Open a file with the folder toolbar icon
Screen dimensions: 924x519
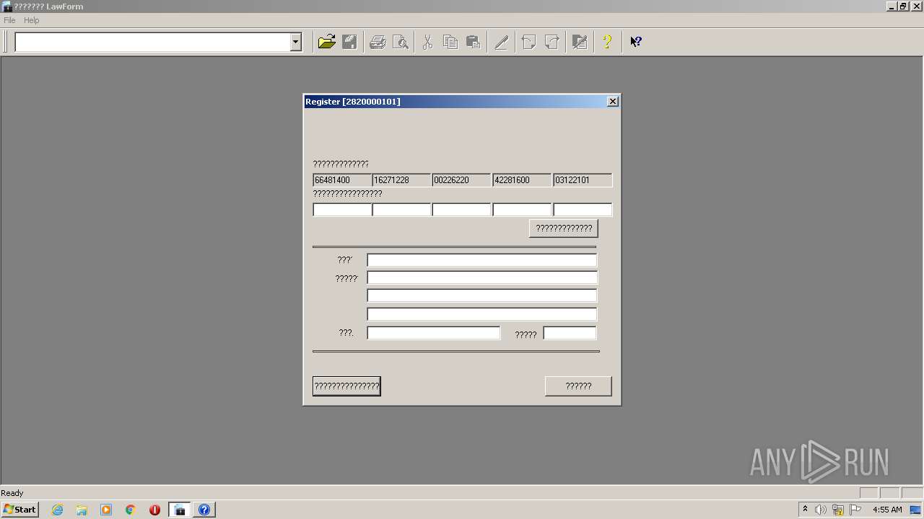[327, 42]
